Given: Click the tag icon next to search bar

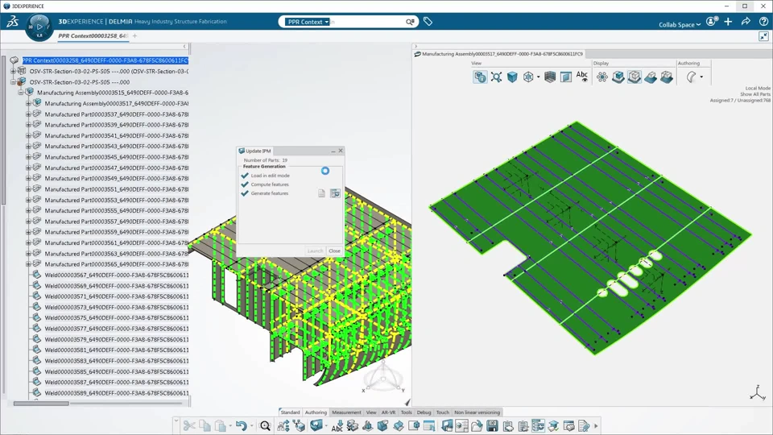Looking at the screenshot, I should pos(428,22).
